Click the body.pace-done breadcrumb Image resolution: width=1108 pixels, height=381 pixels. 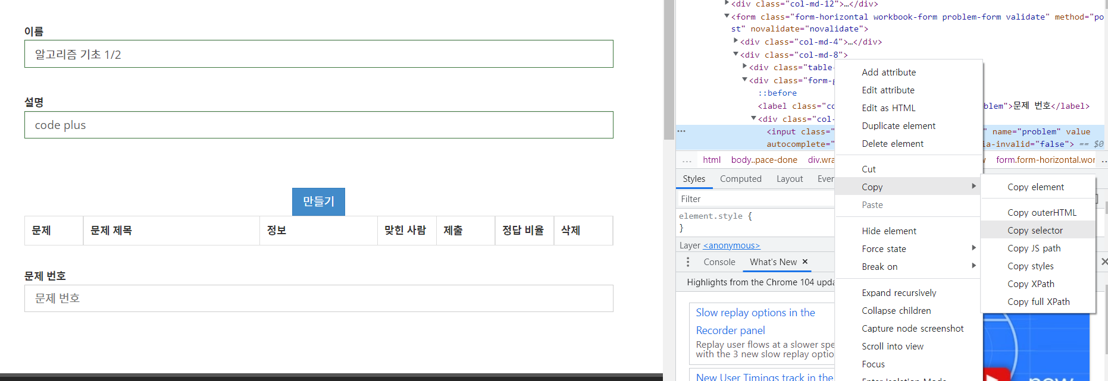point(764,160)
